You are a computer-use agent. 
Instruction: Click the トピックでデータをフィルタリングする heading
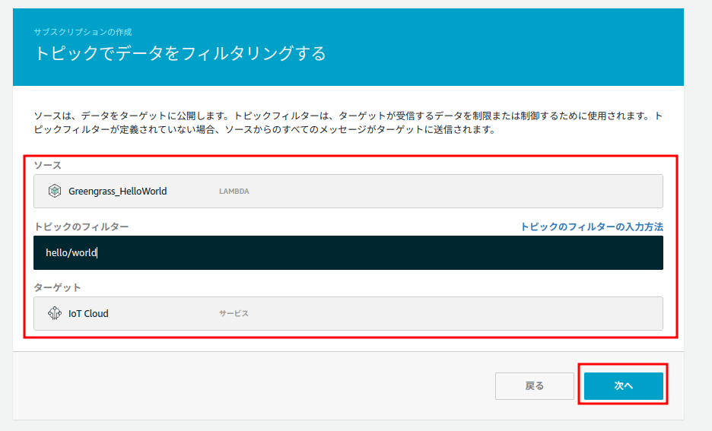[x=180, y=53]
